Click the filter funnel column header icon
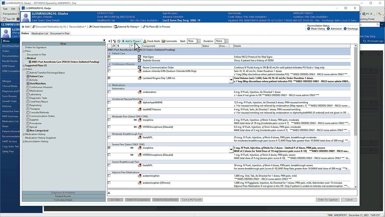 pyautogui.click(x=131, y=46)
